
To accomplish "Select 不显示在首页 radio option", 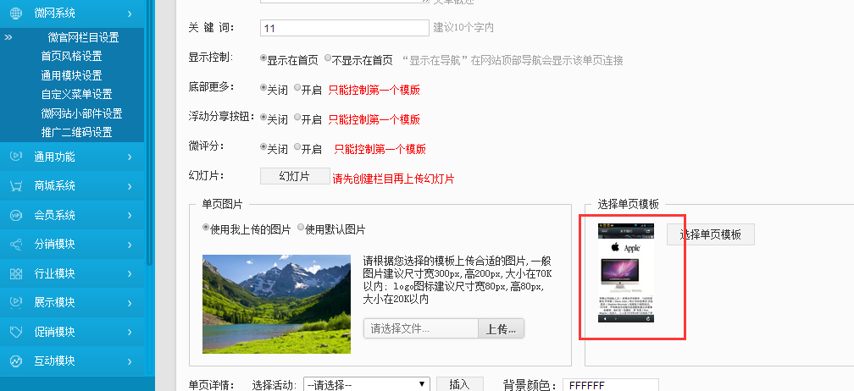I will coord(328,59).
